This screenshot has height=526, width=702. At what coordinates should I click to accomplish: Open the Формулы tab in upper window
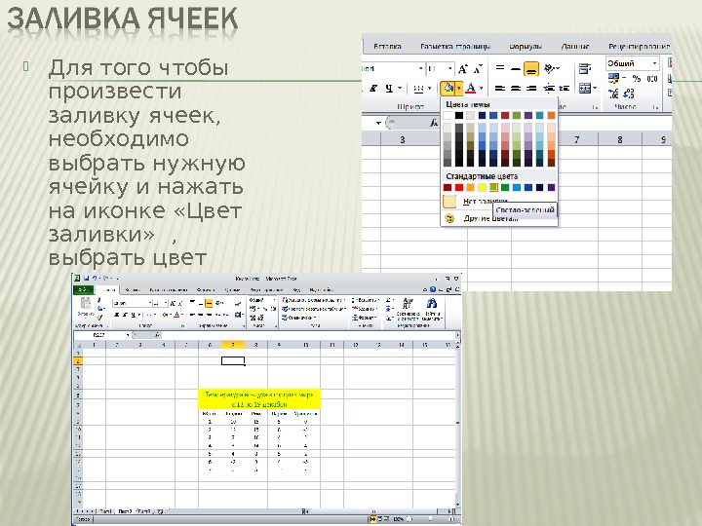[526, 46]
